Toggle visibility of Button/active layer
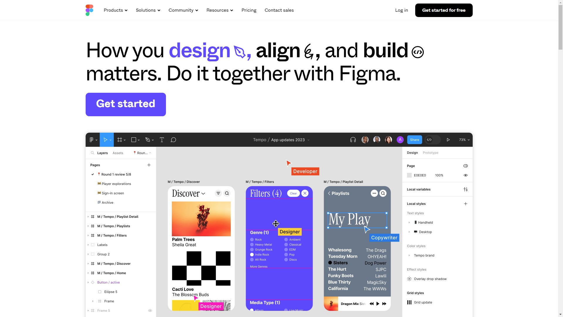The height and width of the screenshot is (317, 563). point(150,282)
